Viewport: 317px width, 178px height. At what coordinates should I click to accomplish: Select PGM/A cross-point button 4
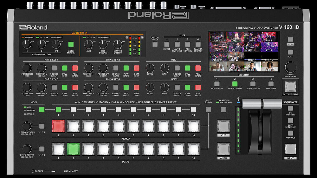click(104, 126)
